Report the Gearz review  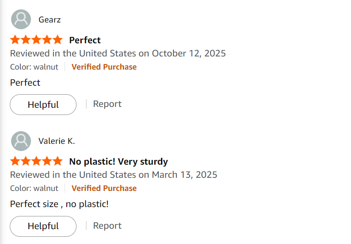[107, 104]
